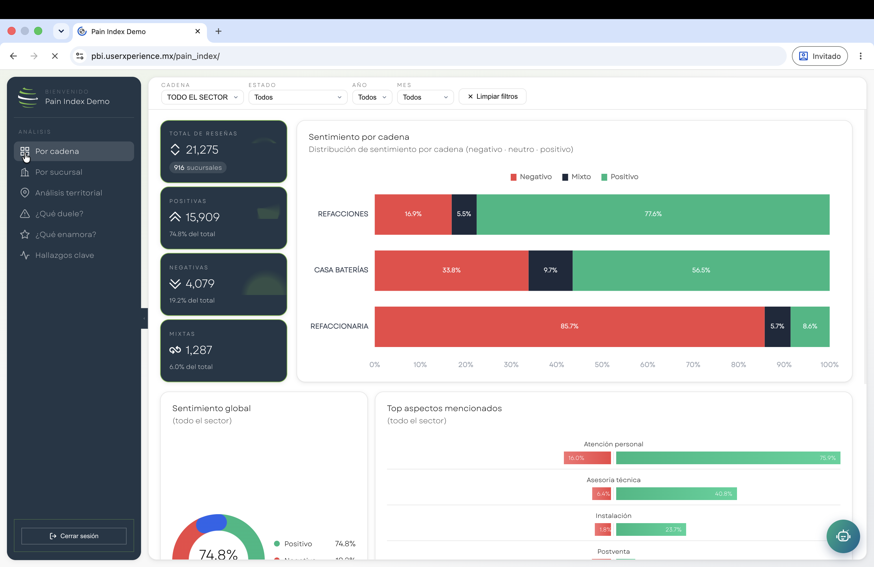
Task: Click the 916 sucursales badge
Action: pyautogui.click(x=198, y=168)
